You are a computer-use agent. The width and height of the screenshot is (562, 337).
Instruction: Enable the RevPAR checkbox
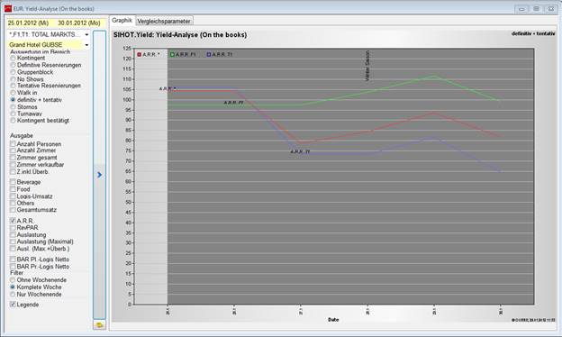pos(13,228)
